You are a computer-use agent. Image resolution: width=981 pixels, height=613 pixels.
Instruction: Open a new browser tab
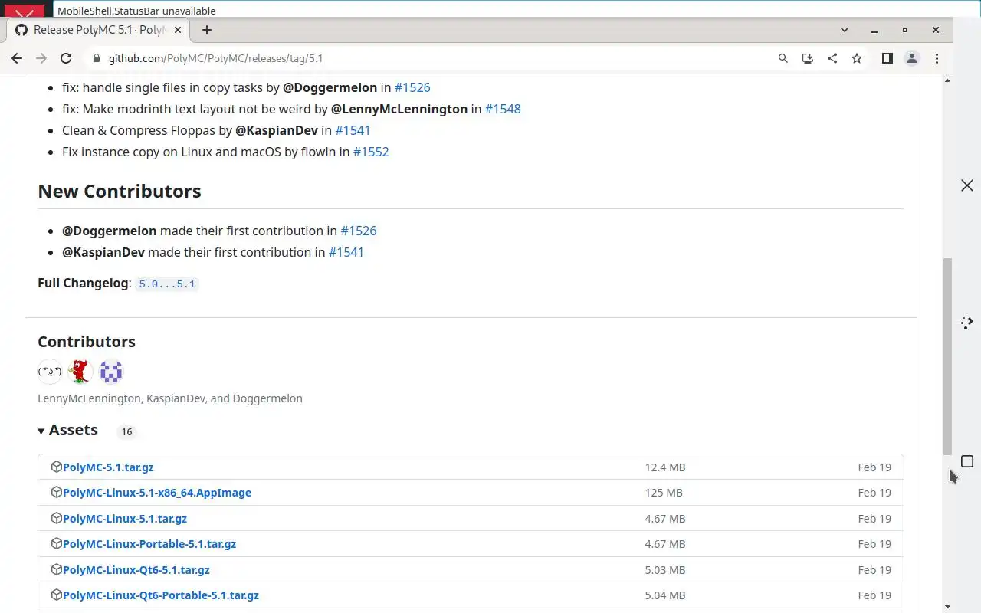tap(207, 30)
